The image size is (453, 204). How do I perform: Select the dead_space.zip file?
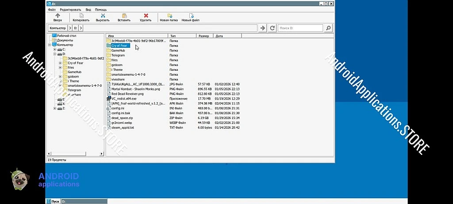point(122,118)
